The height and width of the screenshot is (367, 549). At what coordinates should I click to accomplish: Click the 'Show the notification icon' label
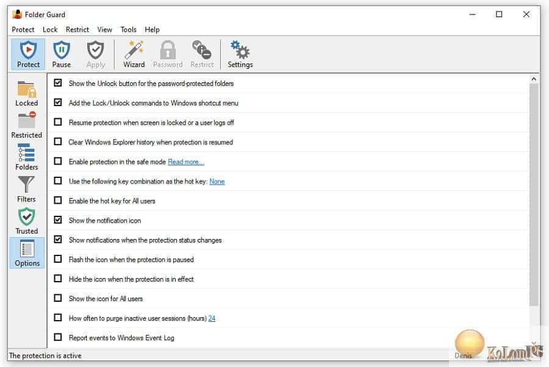(x=105, y=221)
